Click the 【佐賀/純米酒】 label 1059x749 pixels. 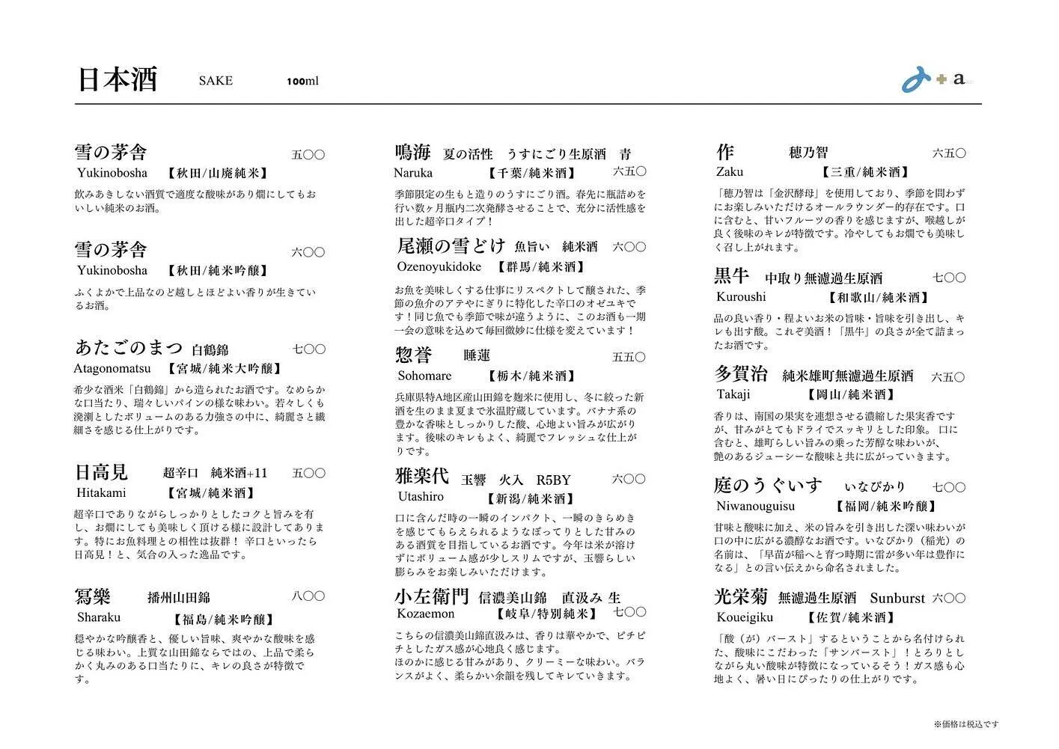(x=850, y=618)
